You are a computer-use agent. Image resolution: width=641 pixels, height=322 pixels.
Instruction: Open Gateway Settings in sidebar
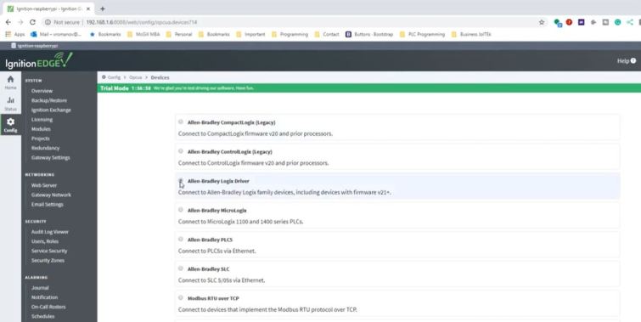(x=51, y=157)
